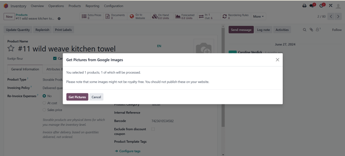Click the EN translation button
This screenshot has width=345, height=156.
[x=159, y=46]
